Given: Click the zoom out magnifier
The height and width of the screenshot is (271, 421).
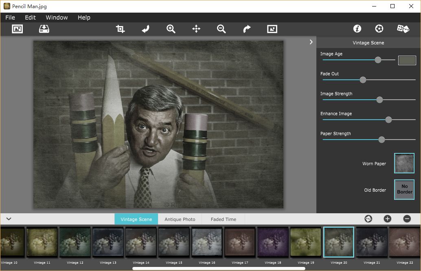Looking at the screenshot, I should coord(221,29).
